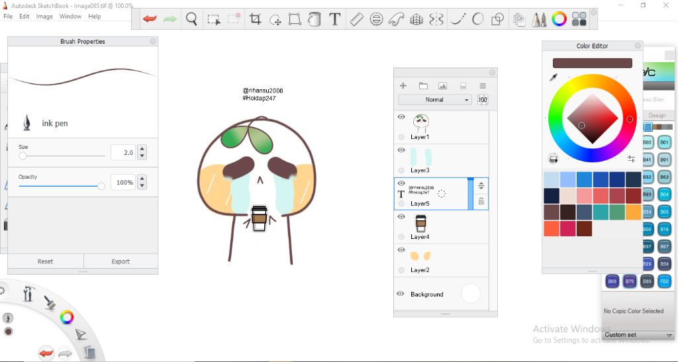Pick the eyedropper in Color Editor

(x=554, y=77)
